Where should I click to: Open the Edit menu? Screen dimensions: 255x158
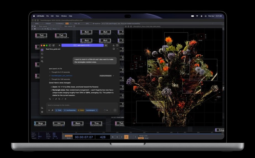point(52,16)
